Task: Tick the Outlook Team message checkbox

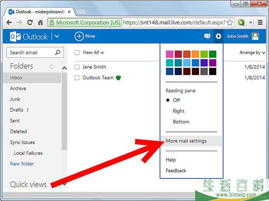Action: [77, 78]
